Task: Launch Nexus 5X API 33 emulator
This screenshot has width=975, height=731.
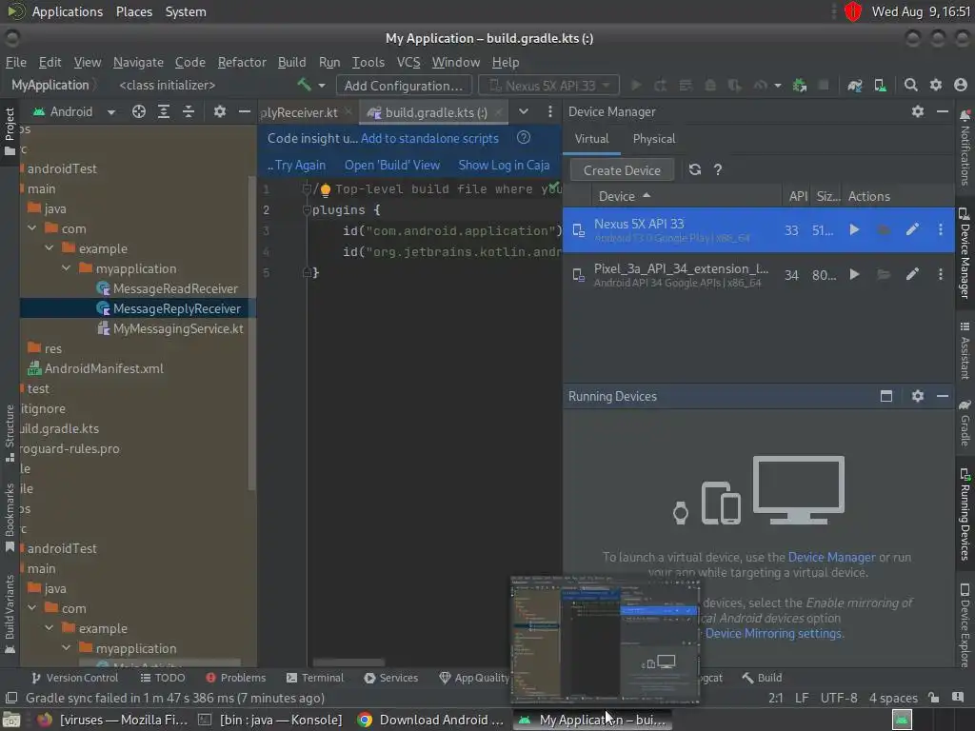Action: tap(854, 230)
